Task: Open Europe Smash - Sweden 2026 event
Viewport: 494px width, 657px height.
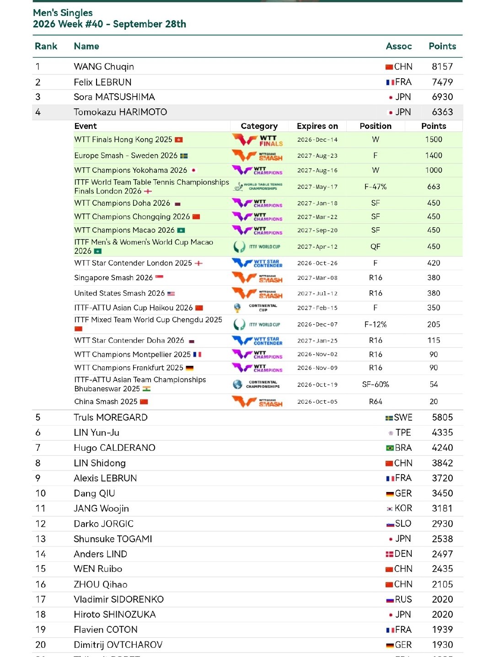Action: tap(126, 155)
